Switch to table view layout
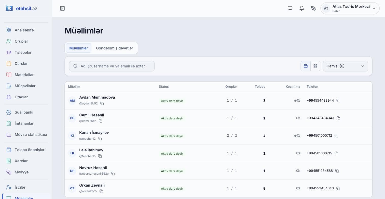This screenshot has width=385, height=199. coord(306,66)
